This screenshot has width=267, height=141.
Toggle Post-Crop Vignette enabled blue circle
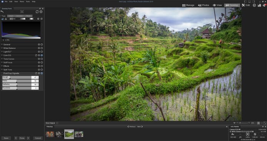point(42,73)
